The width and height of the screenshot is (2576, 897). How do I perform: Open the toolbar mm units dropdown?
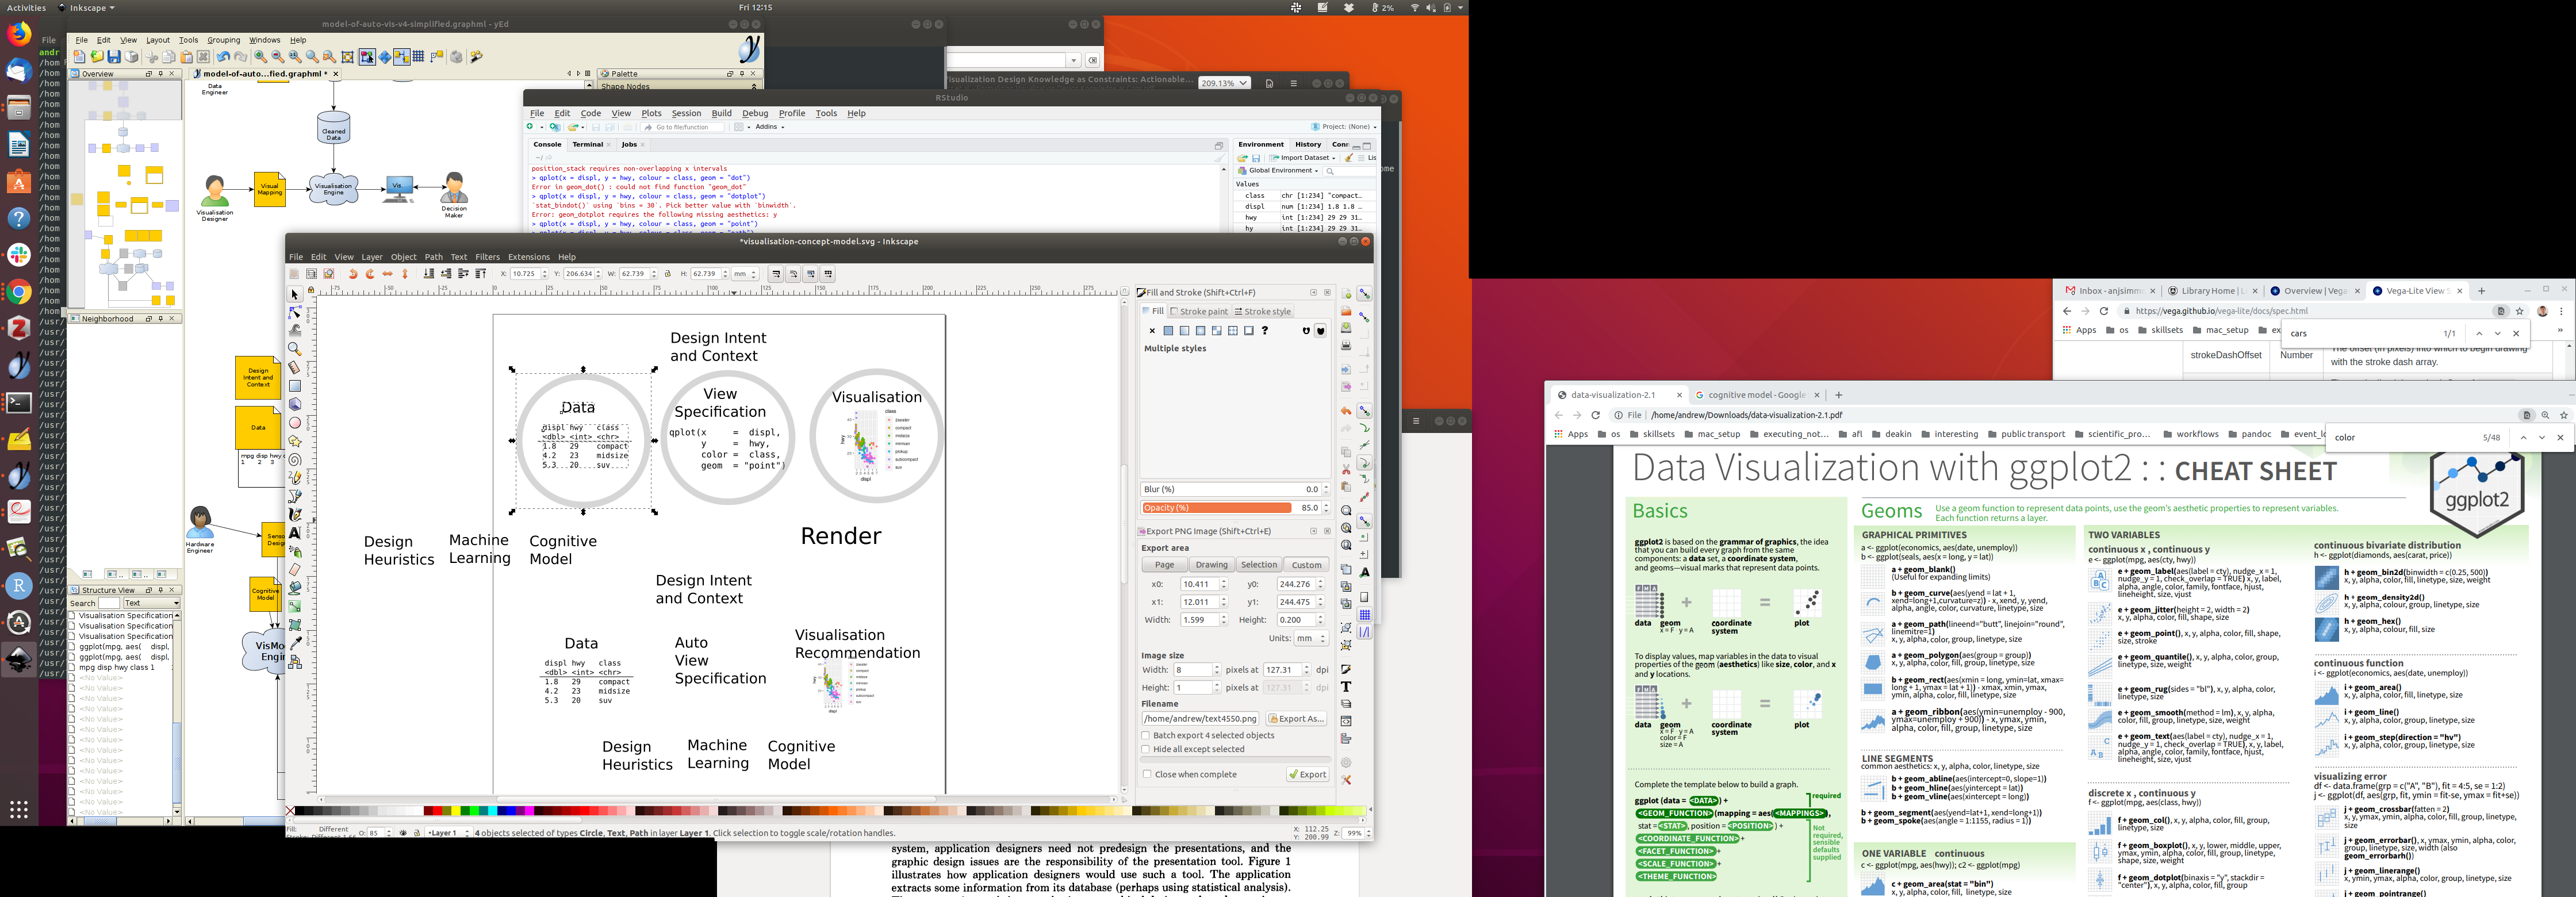tap(744, 274)
